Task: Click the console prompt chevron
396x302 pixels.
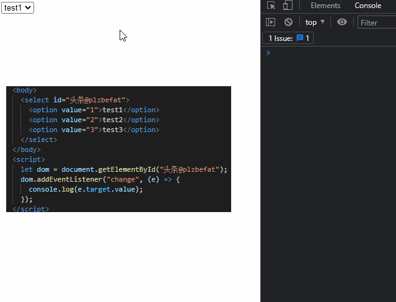Action: pyautogui.click(x=268, y=53)
